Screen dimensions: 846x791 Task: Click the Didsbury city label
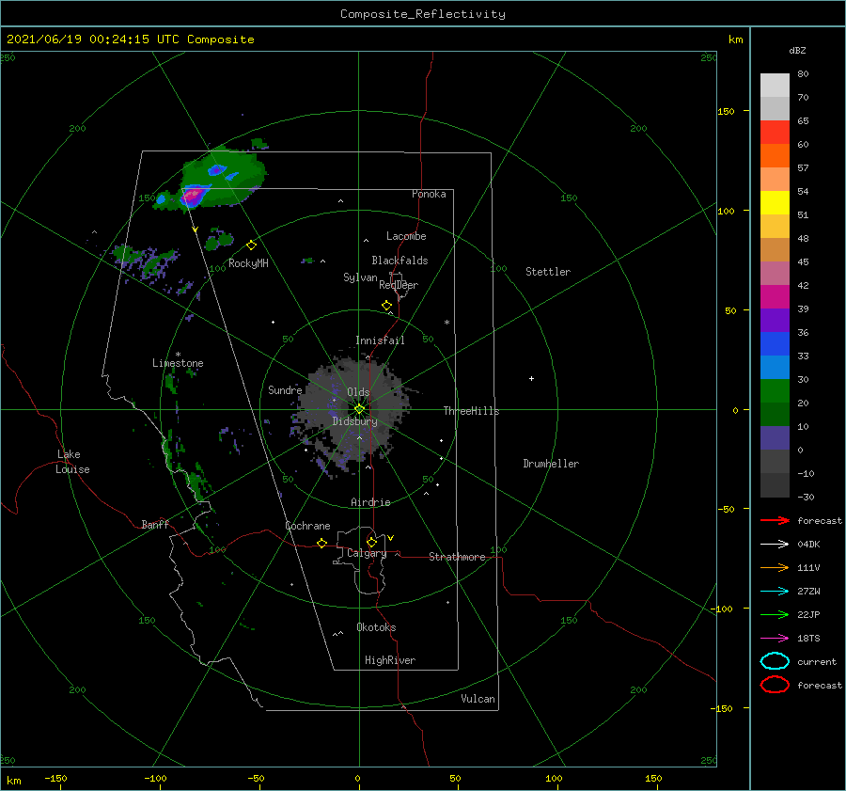pos(355,421)
